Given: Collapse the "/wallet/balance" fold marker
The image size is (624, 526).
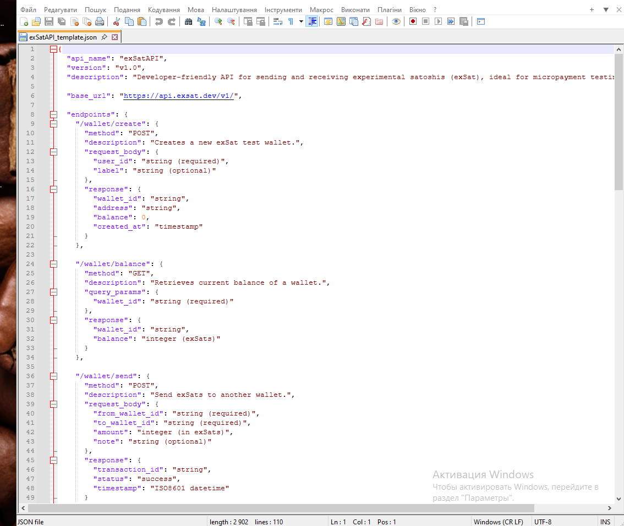Looking at the screenshot, I should (53, 264).
